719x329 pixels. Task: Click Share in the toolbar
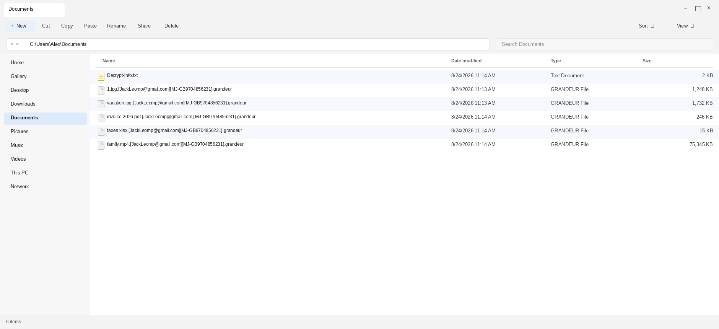coord(144,26)
